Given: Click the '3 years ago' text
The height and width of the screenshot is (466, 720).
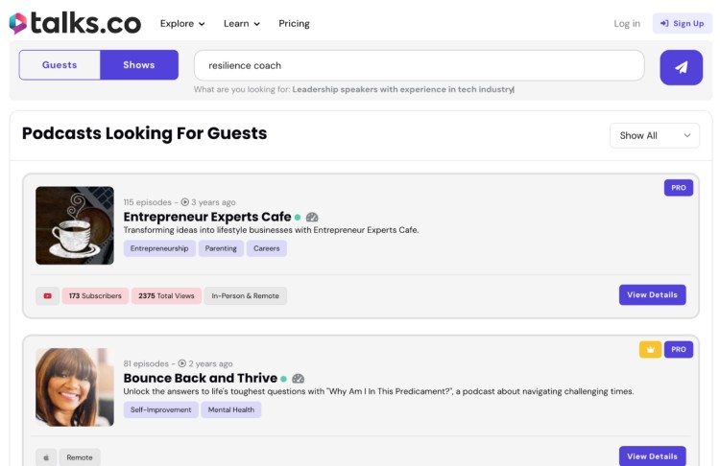Looking at the screenshot, I should click(x=213, y=202).
